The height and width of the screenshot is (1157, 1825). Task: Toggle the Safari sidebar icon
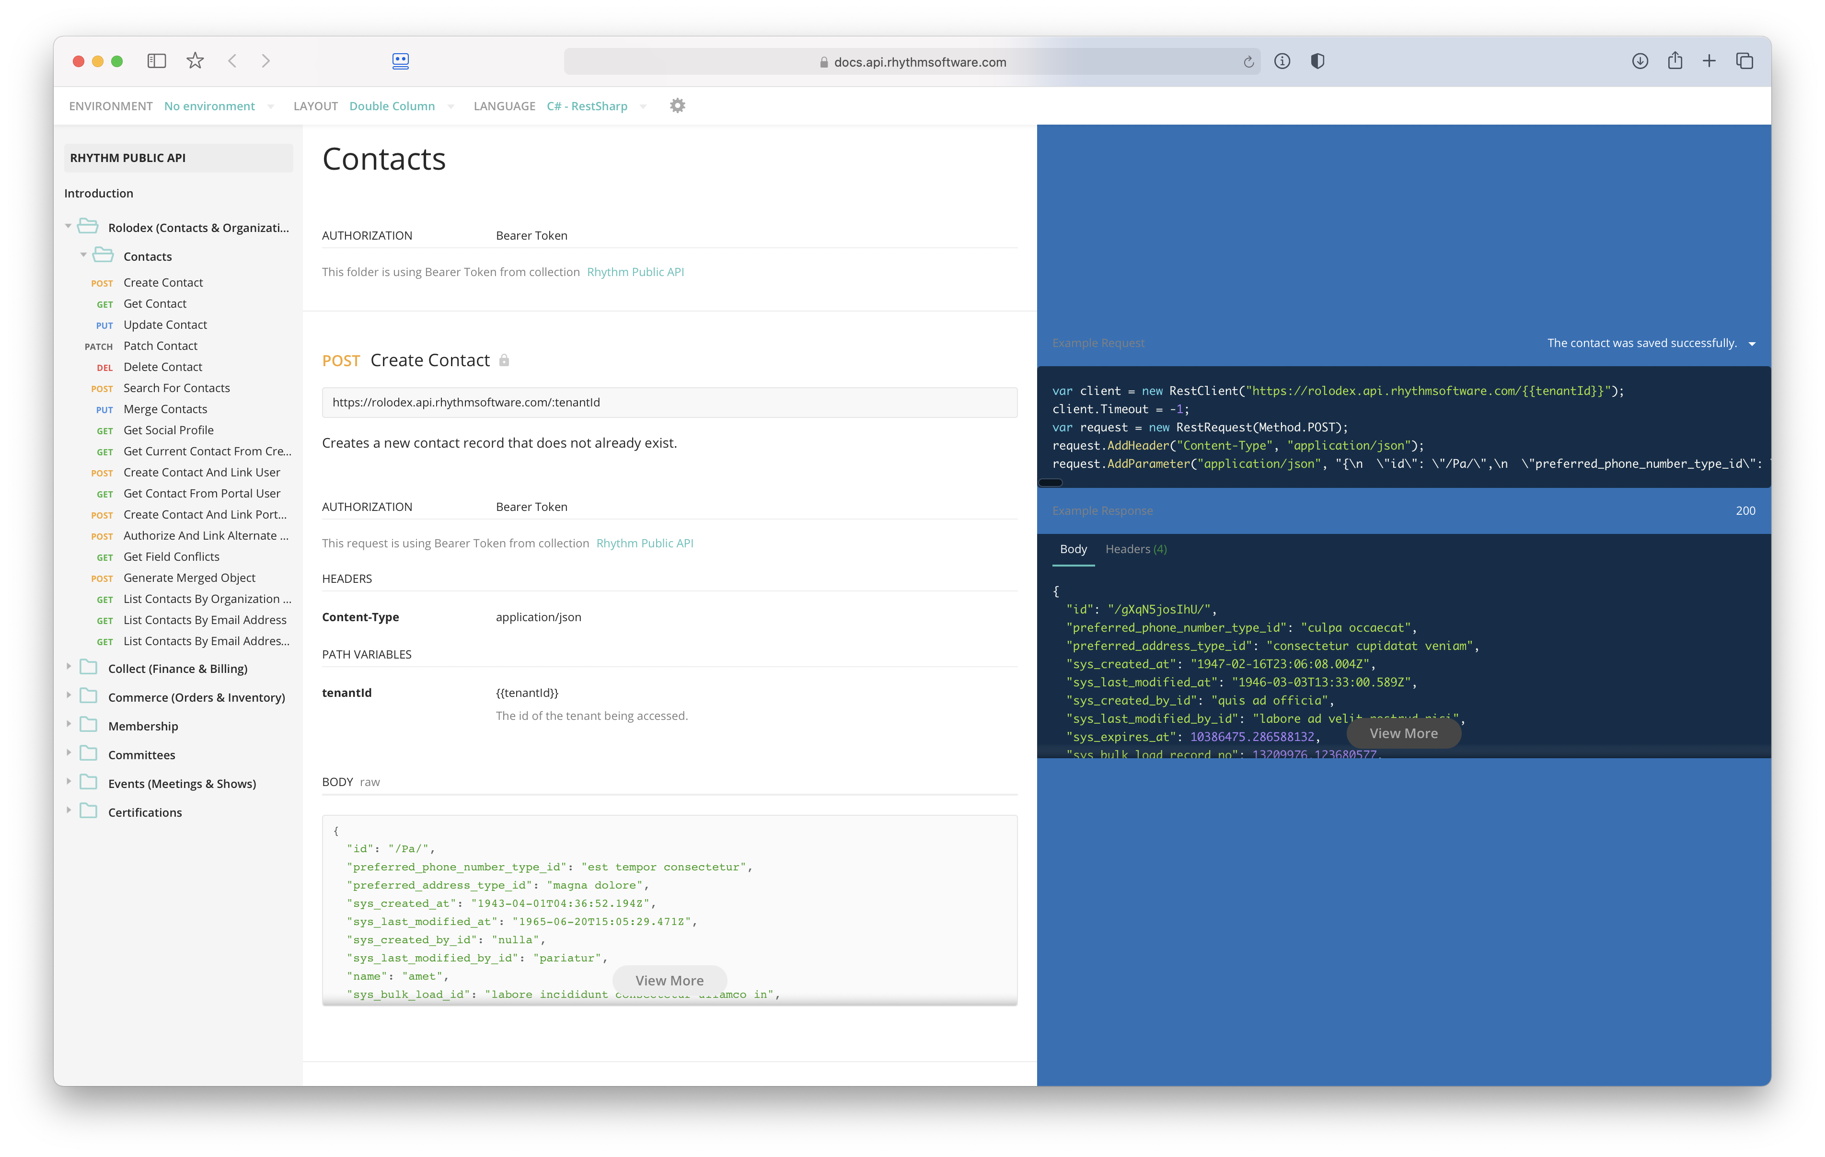pos(156,61)
